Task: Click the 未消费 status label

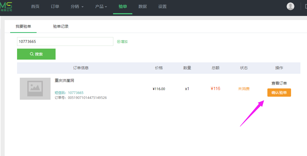Action: point(244,89)
